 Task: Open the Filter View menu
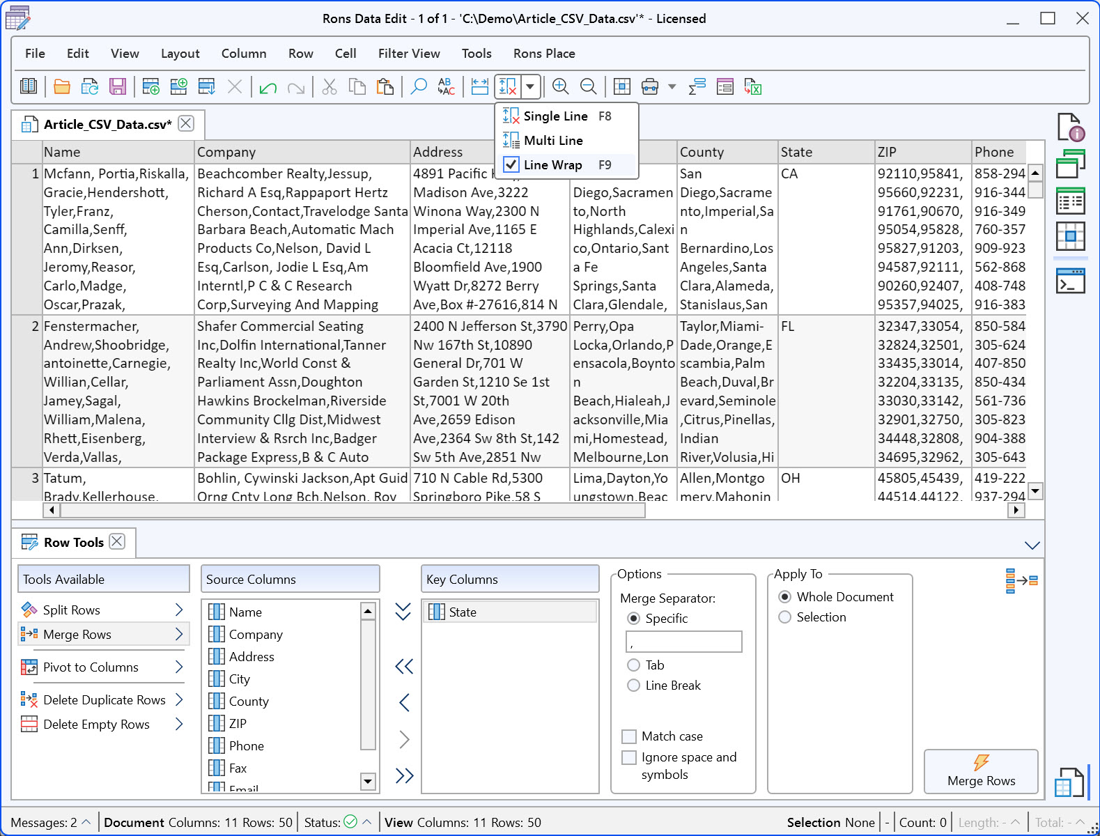[409, 54]
